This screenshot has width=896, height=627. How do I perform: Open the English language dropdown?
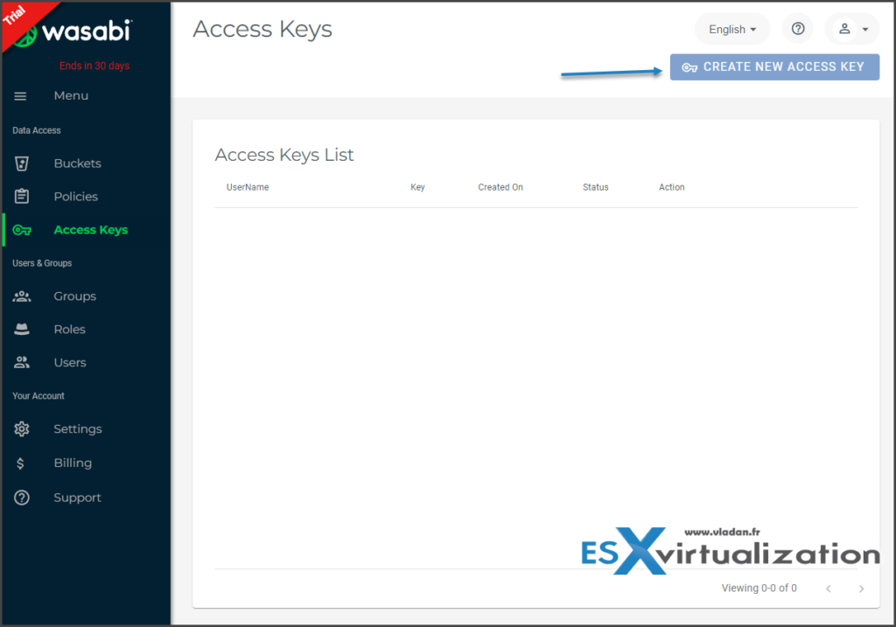(x=731, y=28)
